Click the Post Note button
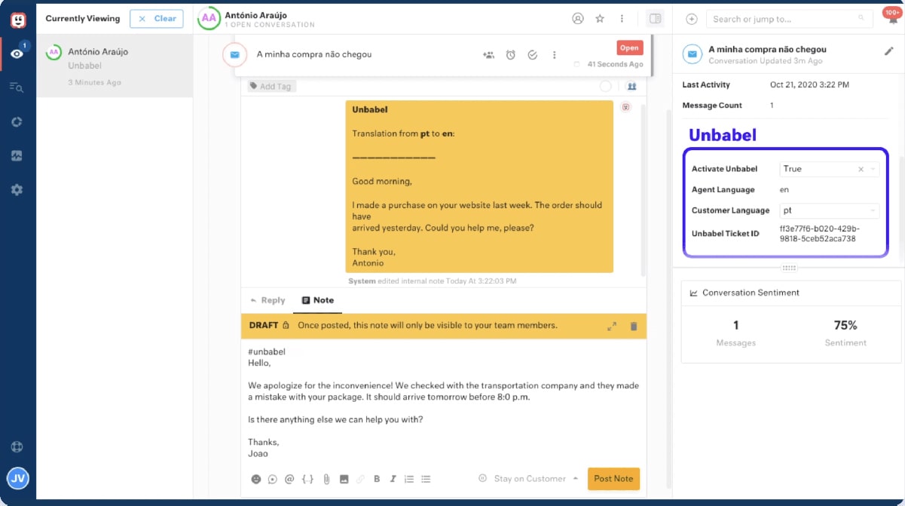This screenshot has width=905, height=506. (613, 479)
